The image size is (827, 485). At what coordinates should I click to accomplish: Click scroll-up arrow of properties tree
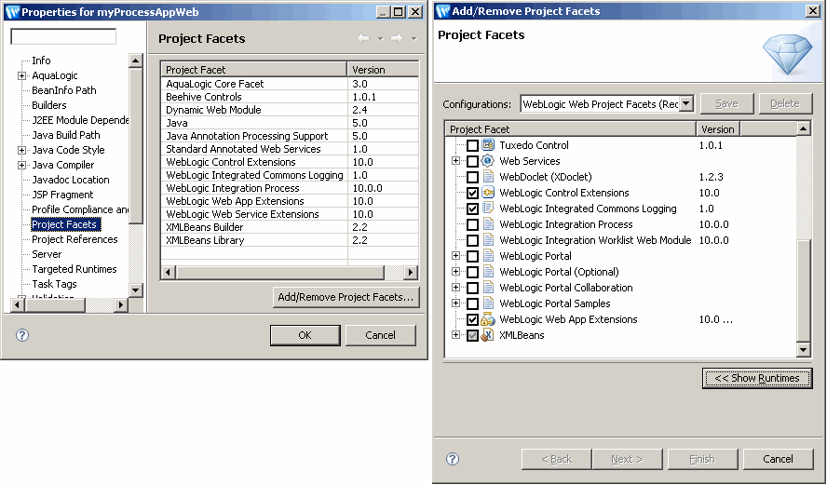coord(136,61)
